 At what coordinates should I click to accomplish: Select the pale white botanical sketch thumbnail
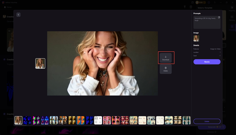click(160, 120)
